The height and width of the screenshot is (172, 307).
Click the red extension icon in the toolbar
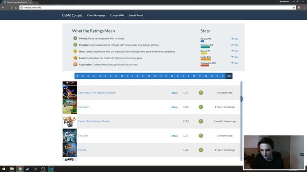click(299, 8)
